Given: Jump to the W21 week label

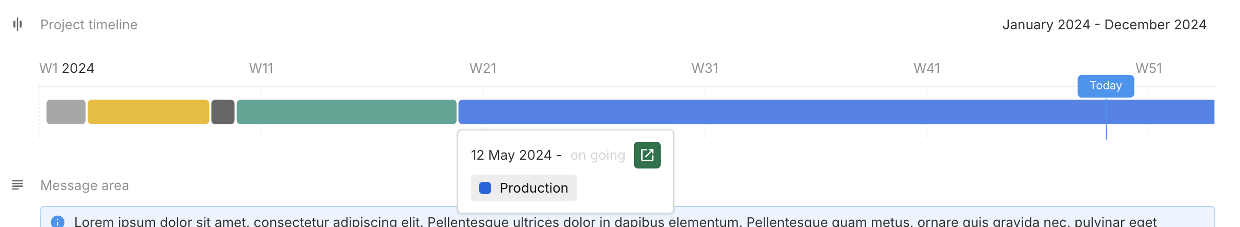Looking at the screenshot, I should (483, 68).
